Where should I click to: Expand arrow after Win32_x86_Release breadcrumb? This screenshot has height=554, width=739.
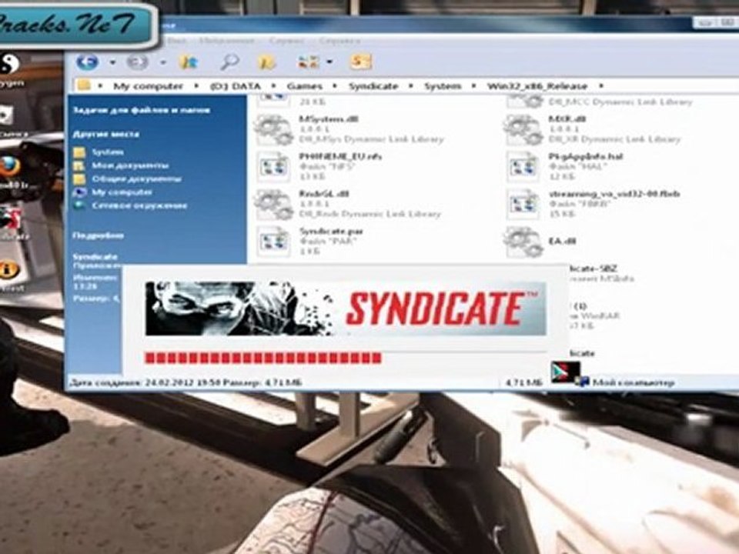coord(601,86)
